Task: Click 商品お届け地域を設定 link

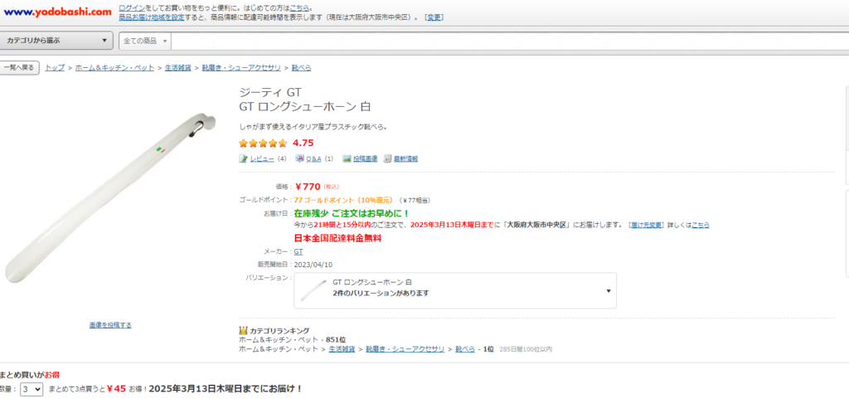Action: coord(151,17)
